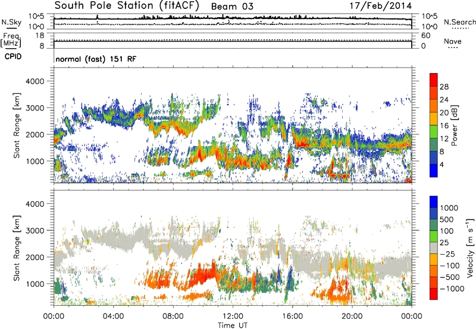Click the '08:00' time axis label
The image size is (476, 329).
[x=173, y=317]
